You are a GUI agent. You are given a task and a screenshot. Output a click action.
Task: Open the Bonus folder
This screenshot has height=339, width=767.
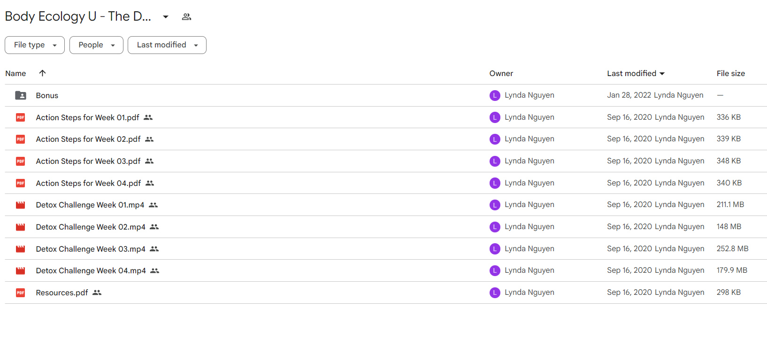click(47, 95)
